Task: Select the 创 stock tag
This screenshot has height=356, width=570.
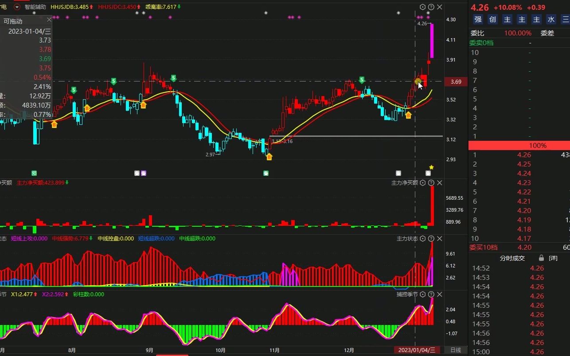Action: 492,19
